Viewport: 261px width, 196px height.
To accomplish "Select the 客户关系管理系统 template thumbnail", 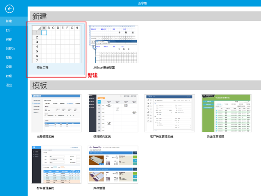I will [x=170, y=113].
